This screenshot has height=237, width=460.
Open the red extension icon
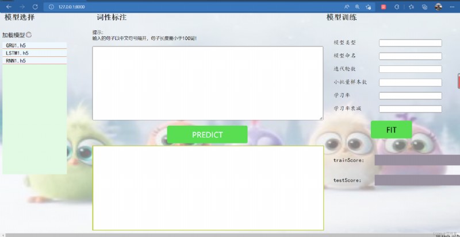pyautogui.click(x=384, y=7)
